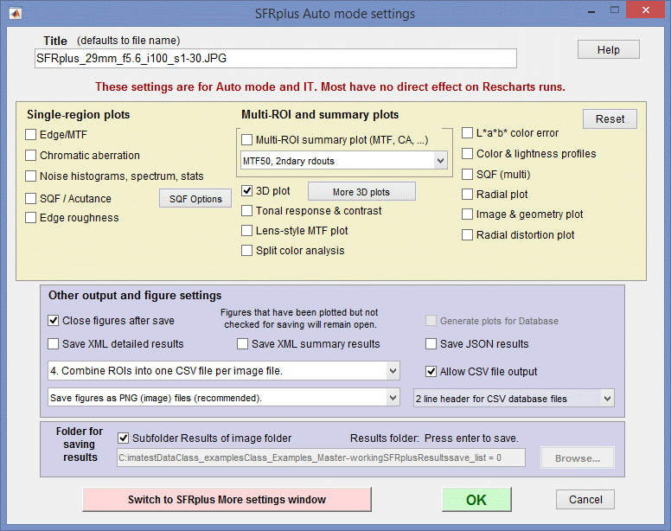Uncheck Close figures after save

point(53,321)
